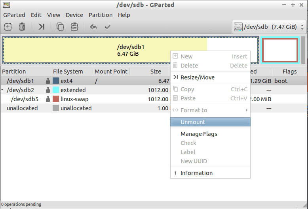The image size is (308, 209).
Task: Click the Paste partition toolbar icon
Action: click(x=74, y=26)
